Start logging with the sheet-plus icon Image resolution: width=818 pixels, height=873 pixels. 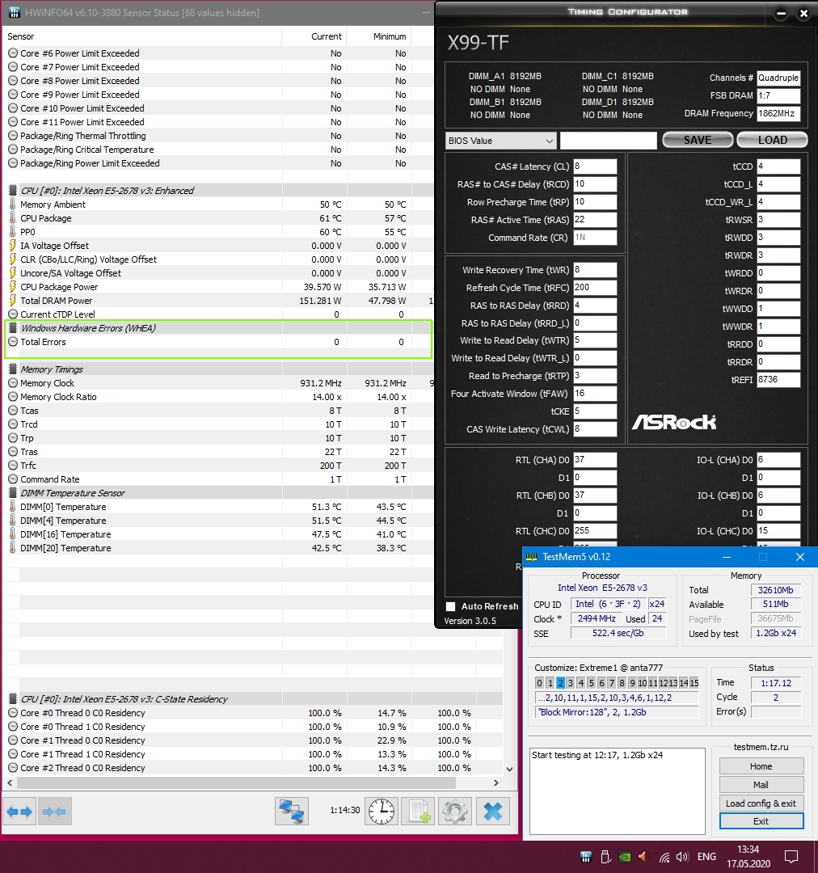[418, 812]
